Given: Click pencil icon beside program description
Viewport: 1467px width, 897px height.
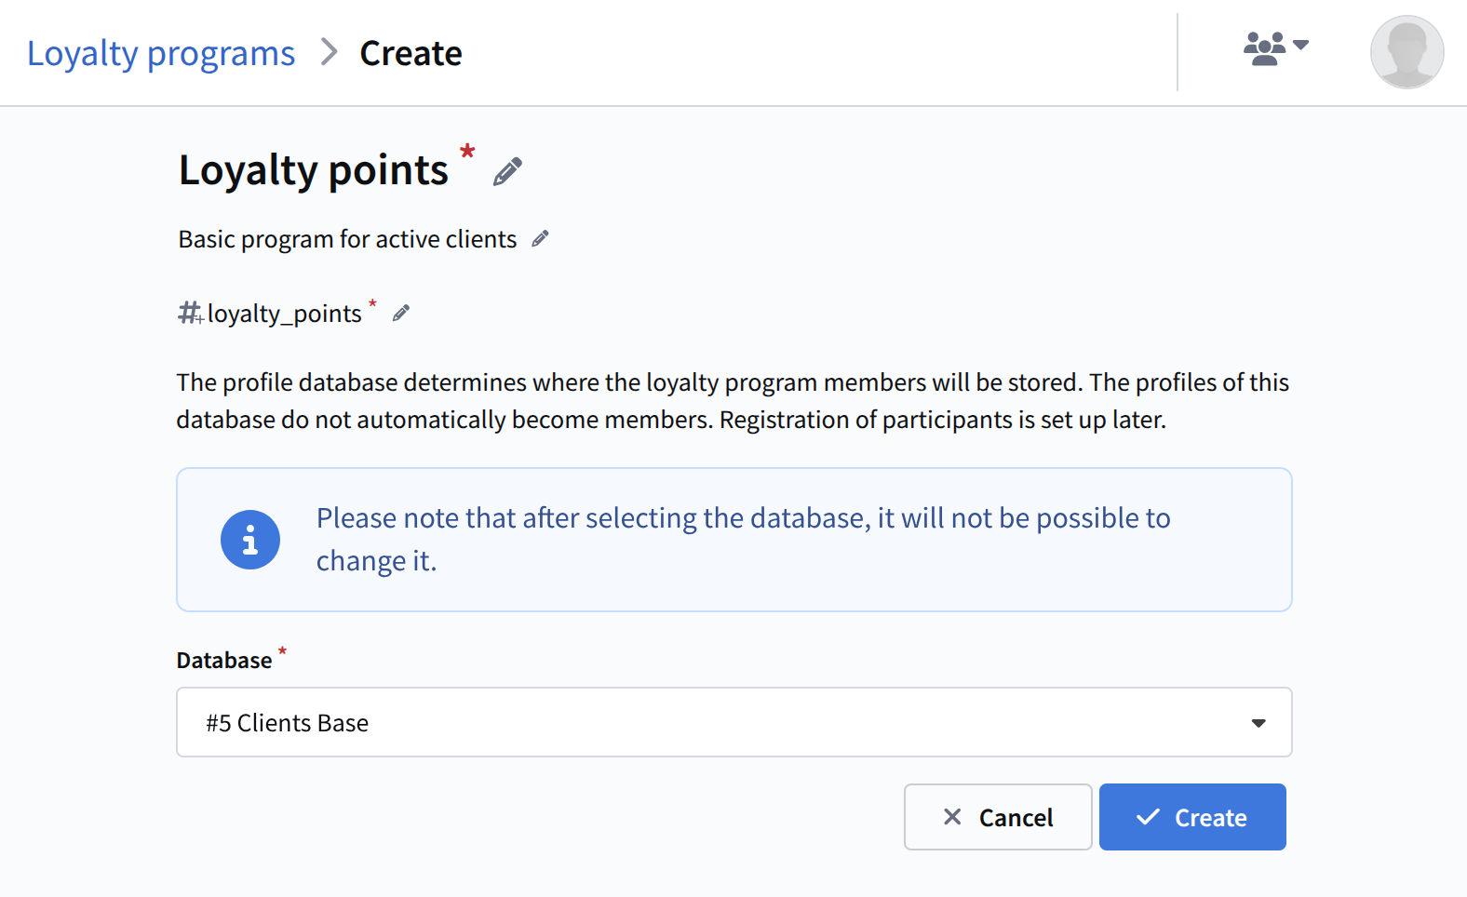Looking at the screenshot, I should [x=540, y=239].
